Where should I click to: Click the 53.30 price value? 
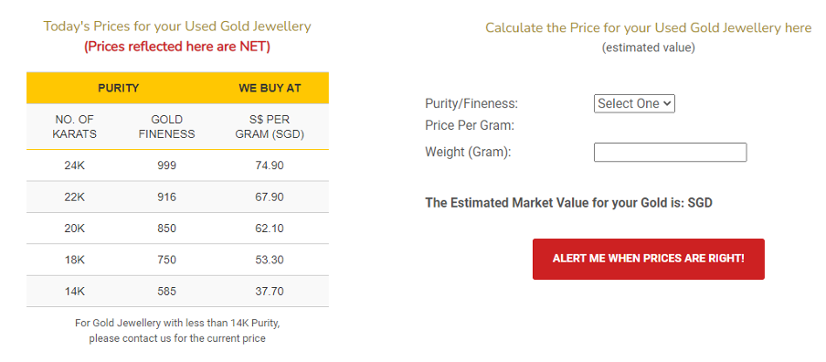(270, 260)
